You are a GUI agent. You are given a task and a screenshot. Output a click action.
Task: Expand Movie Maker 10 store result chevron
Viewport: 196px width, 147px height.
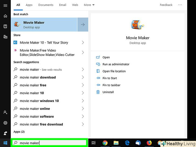pyautogui.click(x=83, y=43)
